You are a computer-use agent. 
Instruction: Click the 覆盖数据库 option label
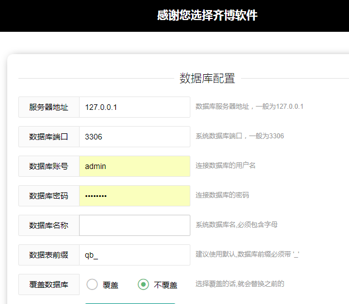49,284
